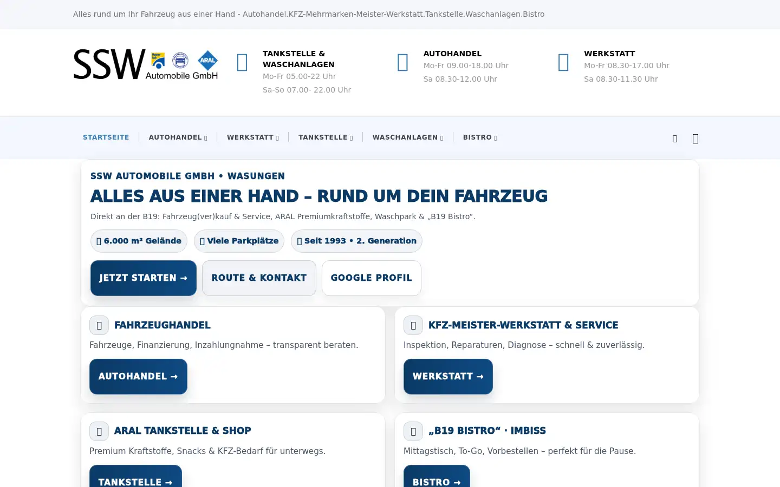Click the icon beside Werkstatt opening hours
This screenshot has height=487, width=780.
(x=563, y=62)
